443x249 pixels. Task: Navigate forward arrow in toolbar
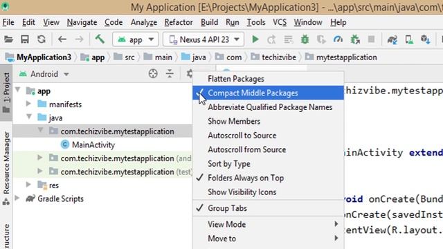pyautogui.click(x=79, y=39)
